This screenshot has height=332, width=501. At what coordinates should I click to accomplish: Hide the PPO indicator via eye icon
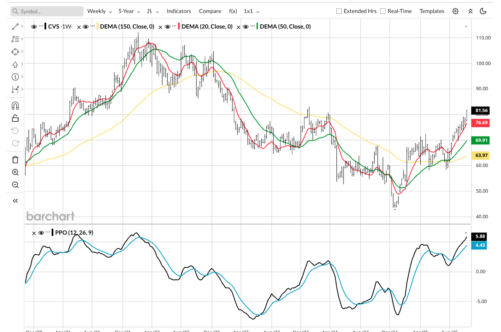click(x=41, y=233)
